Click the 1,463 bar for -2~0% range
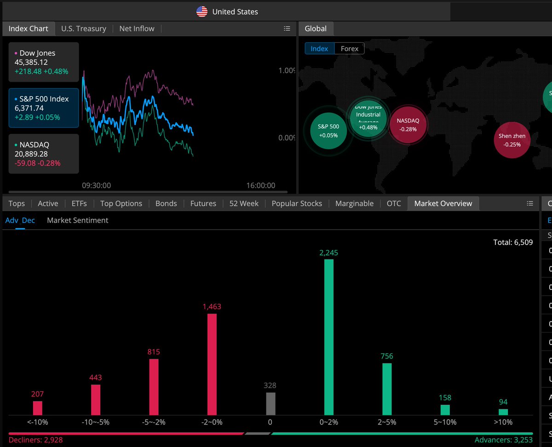 [212, 364]
